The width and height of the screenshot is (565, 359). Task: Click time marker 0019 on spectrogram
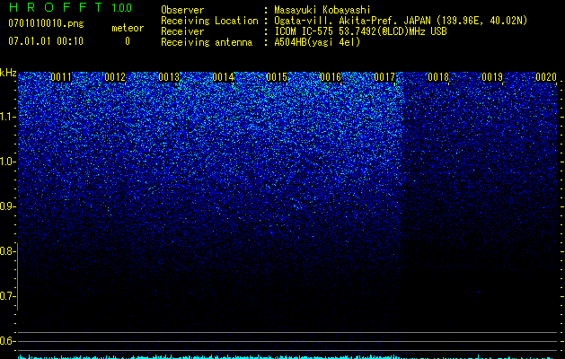click(x=492, y=77)
